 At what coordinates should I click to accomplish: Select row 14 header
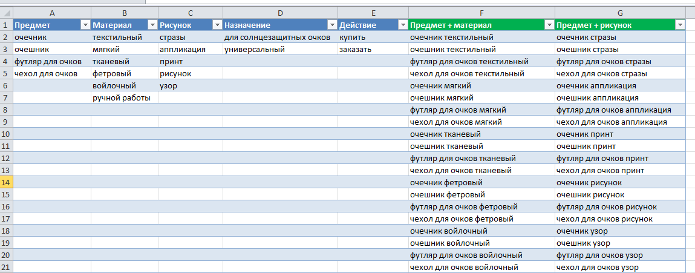tap(7, 182)
